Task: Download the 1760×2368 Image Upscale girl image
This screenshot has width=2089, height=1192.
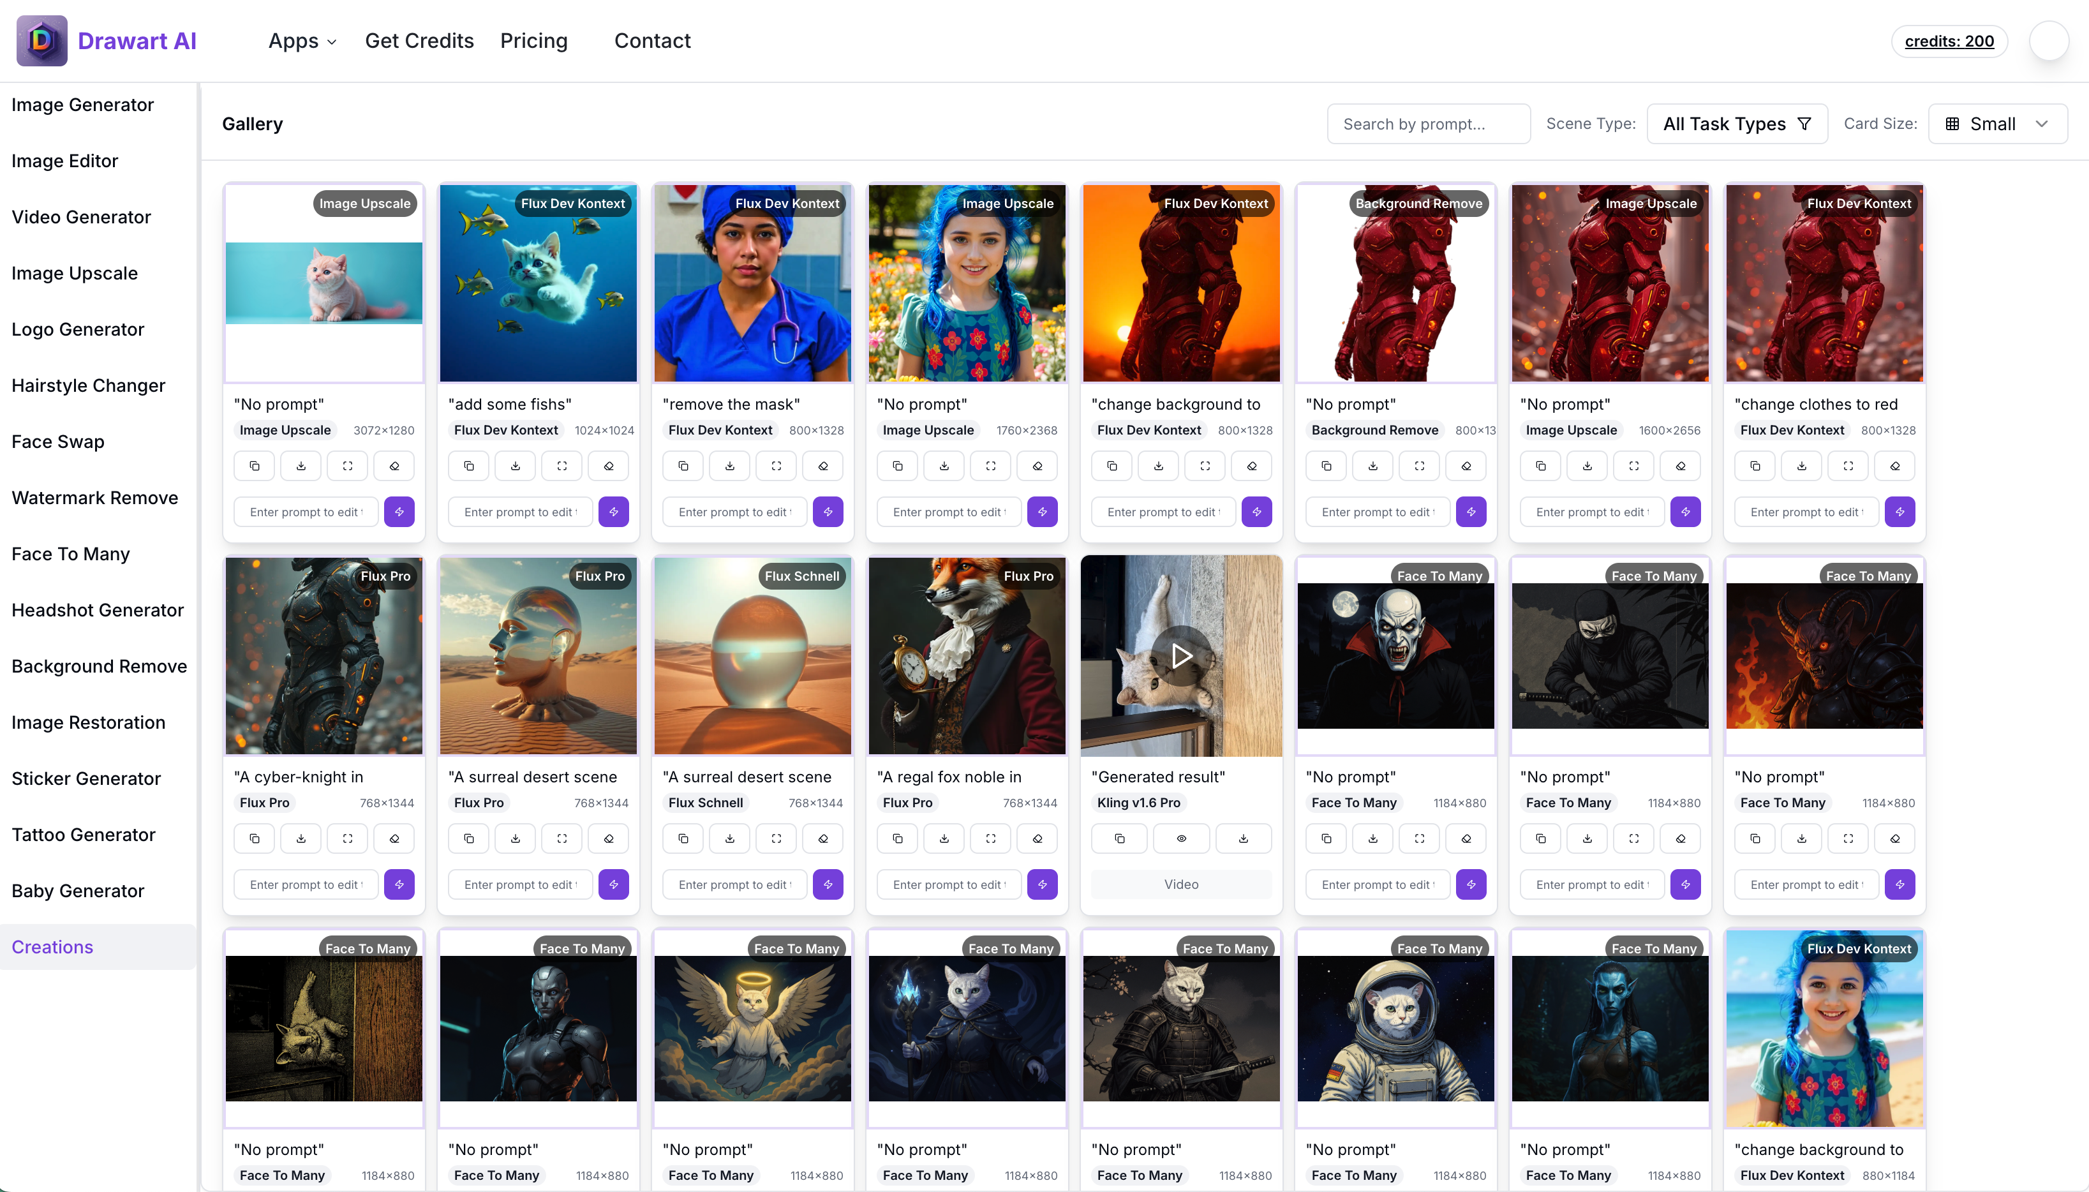Action: click(x=944, y=466)
